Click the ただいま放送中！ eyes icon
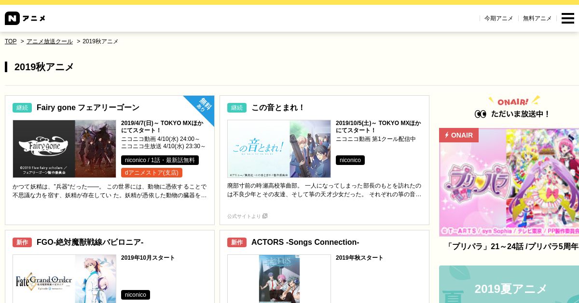 click(480, 114)
